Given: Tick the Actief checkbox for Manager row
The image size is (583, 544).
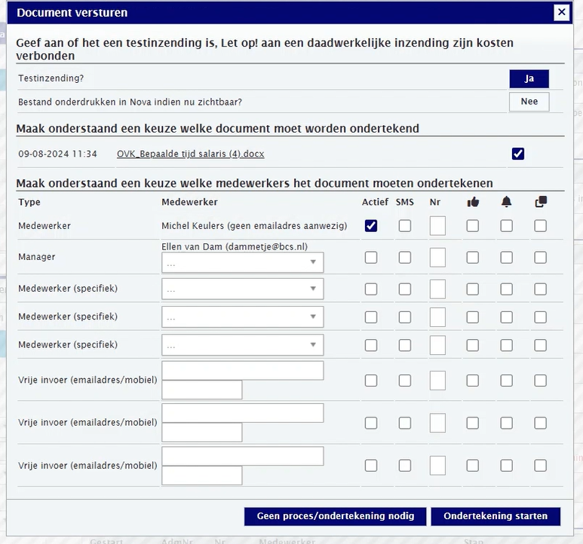Looking at the screenshot, I should (x=371, y=258).
